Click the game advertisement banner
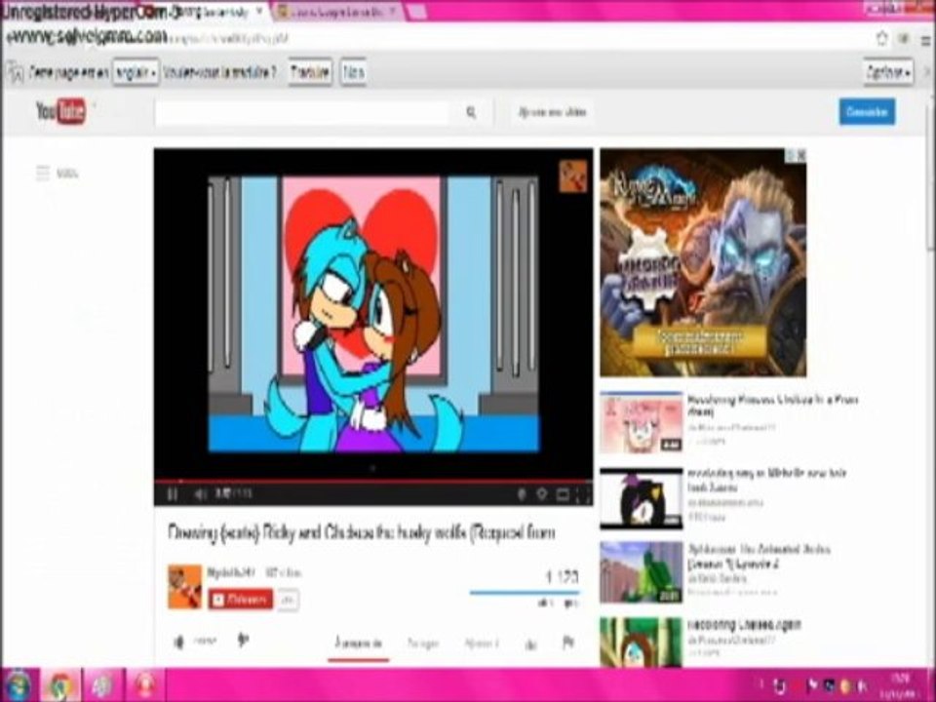936x702 pixels. pos(703,262)
